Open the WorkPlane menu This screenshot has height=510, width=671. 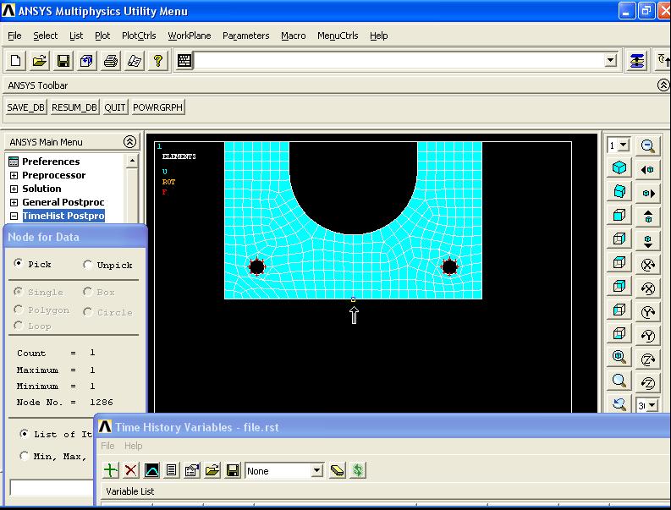click(x=190, y=36)
